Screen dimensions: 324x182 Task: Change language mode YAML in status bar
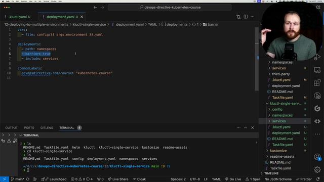[216, 179]
